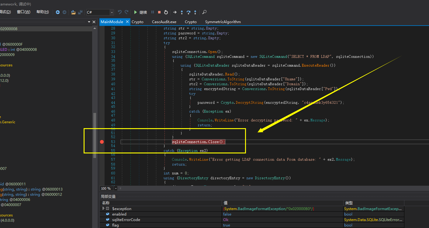
Task: Expand the $exception variable row
Action: tap(104, 209)
